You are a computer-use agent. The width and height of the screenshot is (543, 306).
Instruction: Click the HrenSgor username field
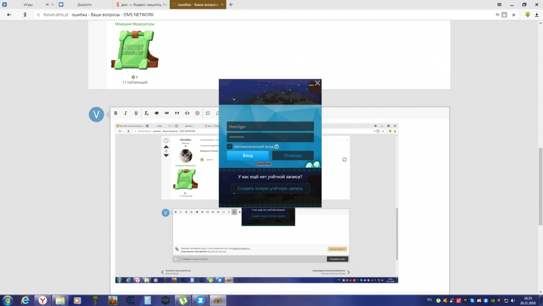point(270,127)
